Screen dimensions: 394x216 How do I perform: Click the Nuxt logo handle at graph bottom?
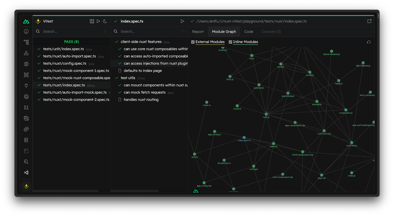click(196, 191)
